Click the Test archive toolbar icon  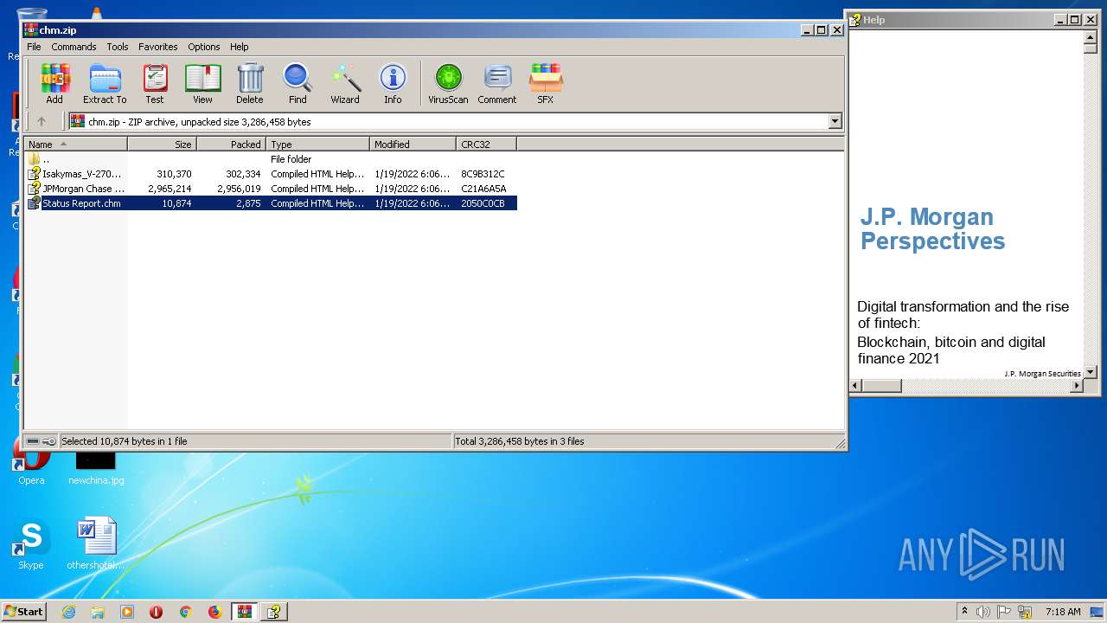click(x=155, y=84)
